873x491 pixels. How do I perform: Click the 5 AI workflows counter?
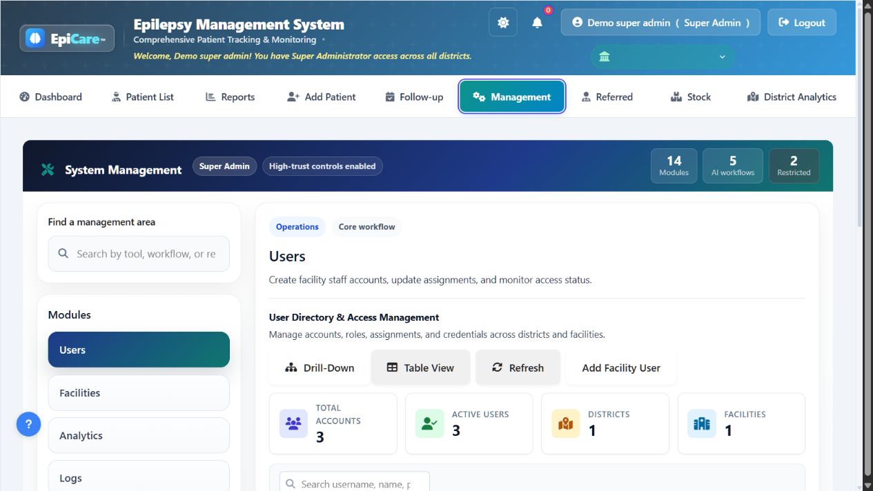[x=733, y=166]
